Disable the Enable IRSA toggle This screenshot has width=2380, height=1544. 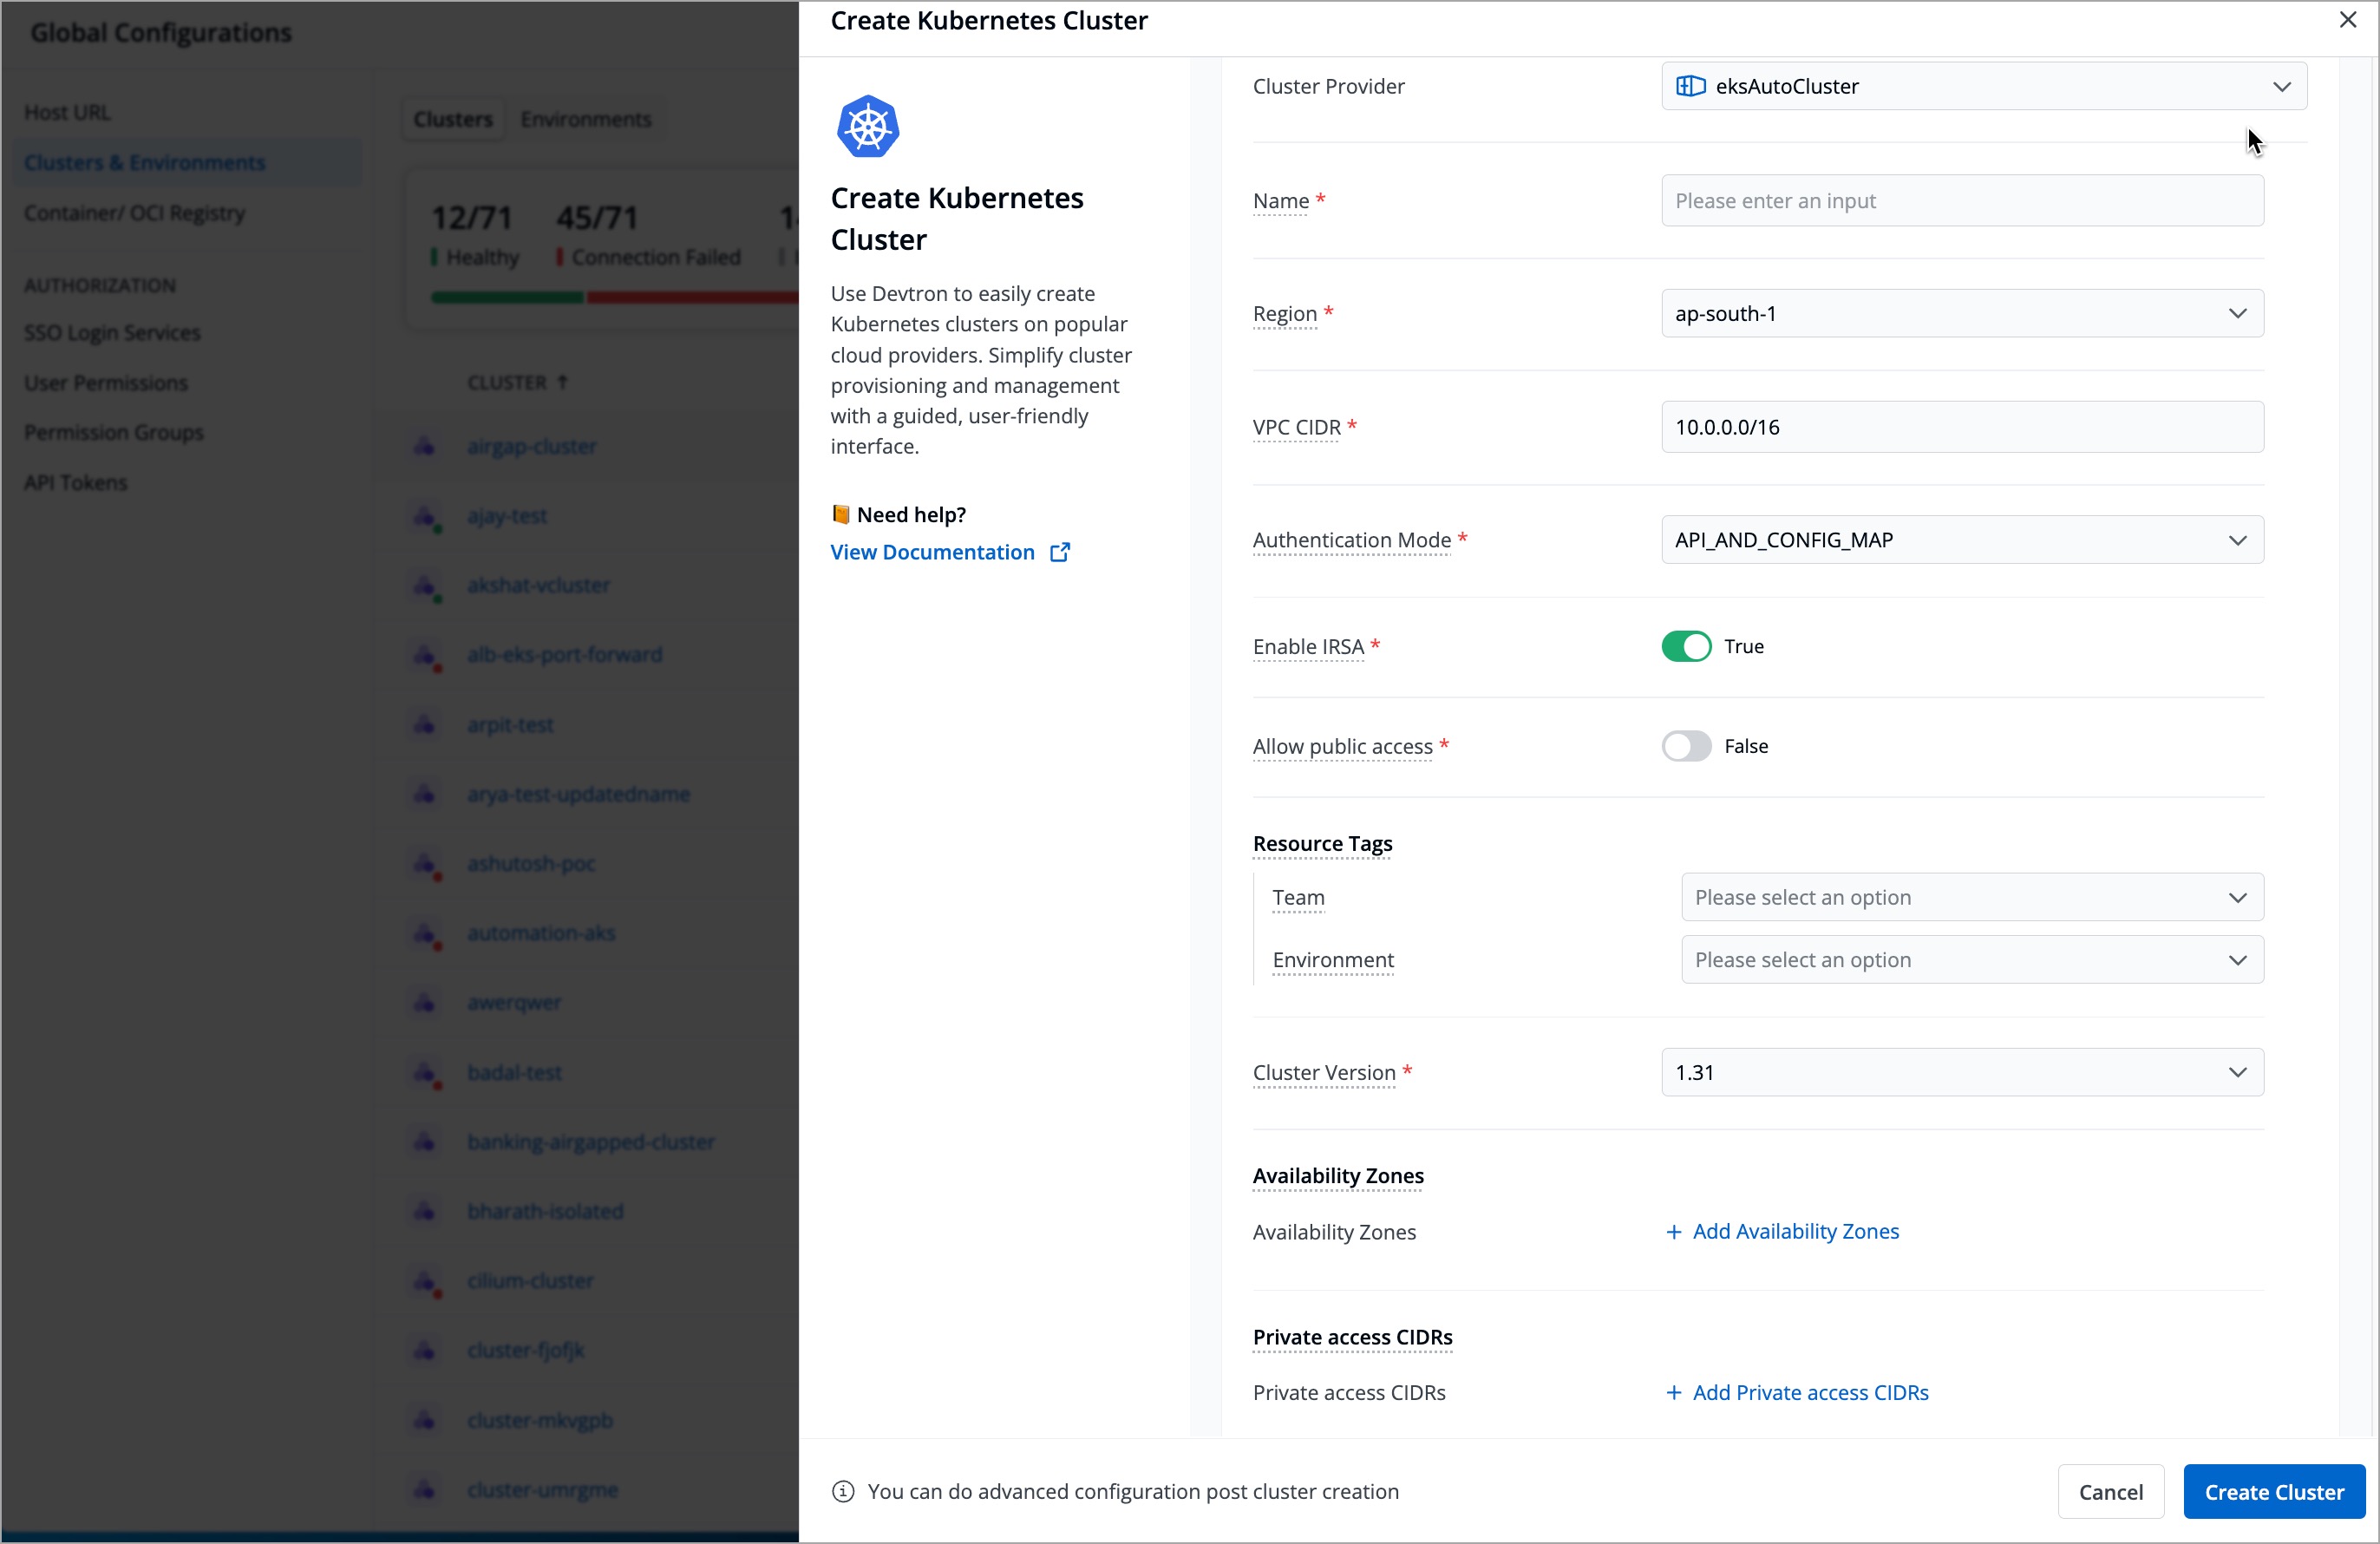point(1685,646)
